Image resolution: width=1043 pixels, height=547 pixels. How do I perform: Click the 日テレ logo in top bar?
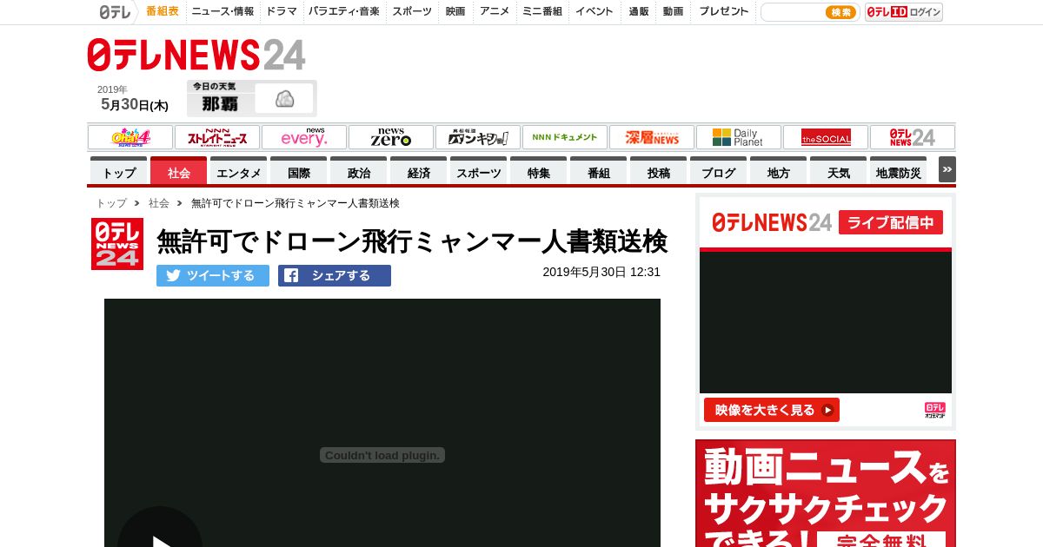(x=116, y=12)
